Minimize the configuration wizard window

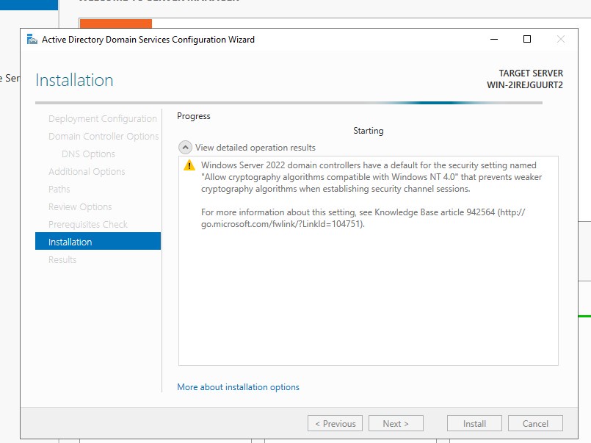pos(494,39)
